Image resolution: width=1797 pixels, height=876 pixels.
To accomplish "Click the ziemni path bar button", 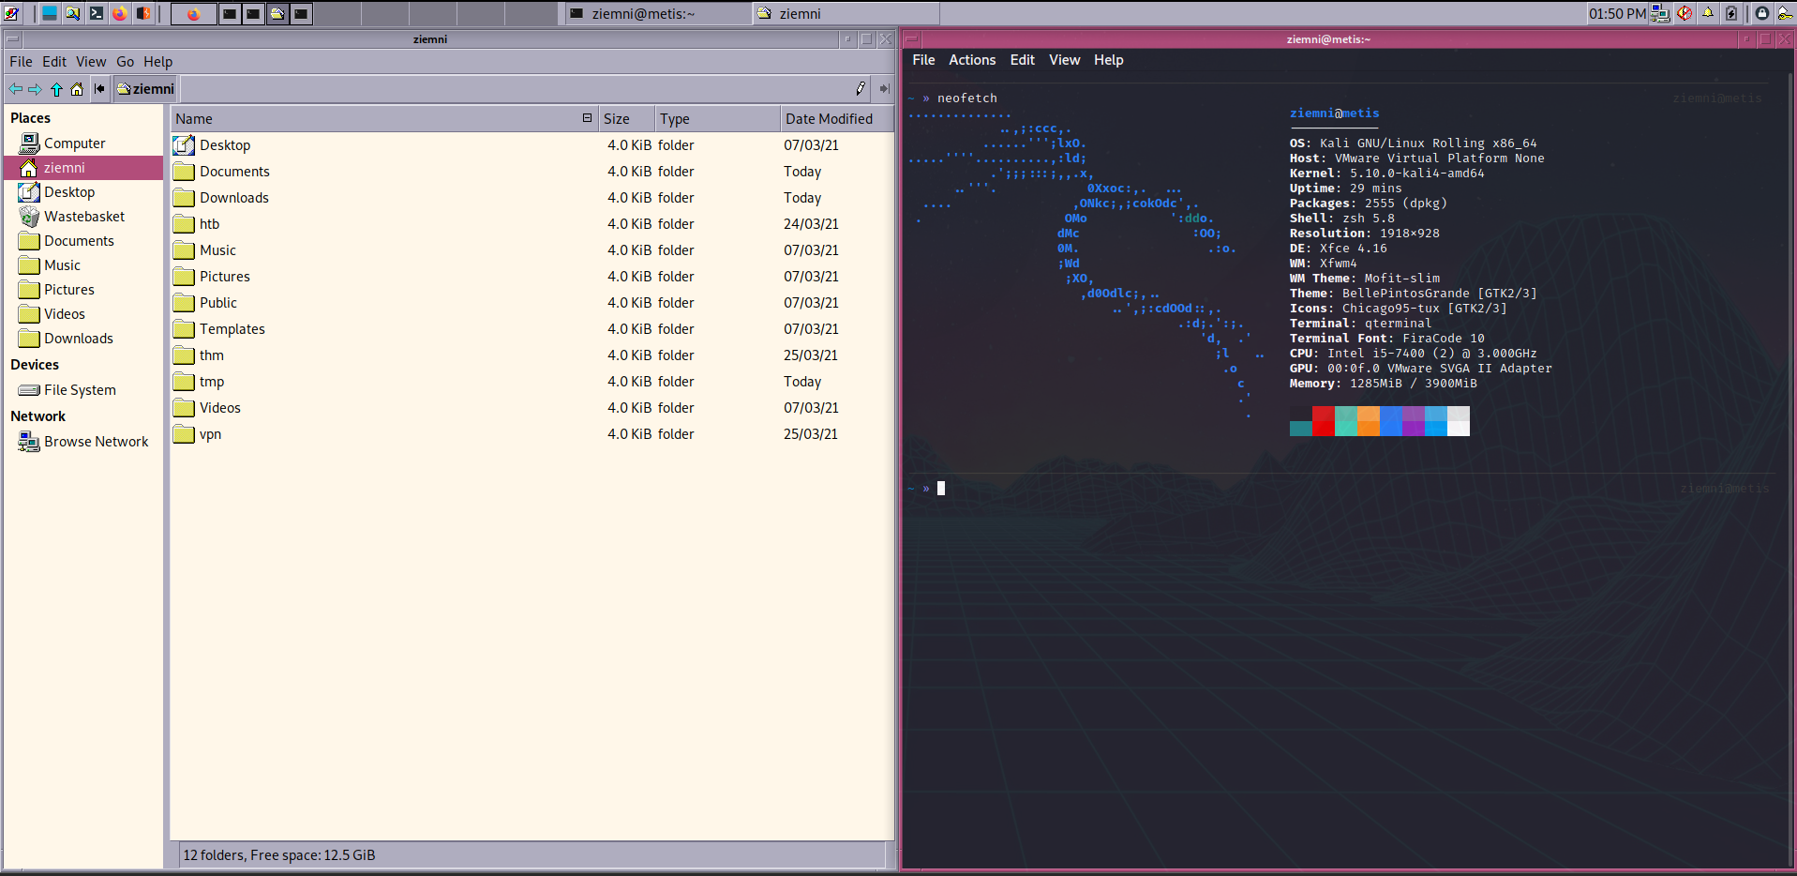I will pos(146,89).
